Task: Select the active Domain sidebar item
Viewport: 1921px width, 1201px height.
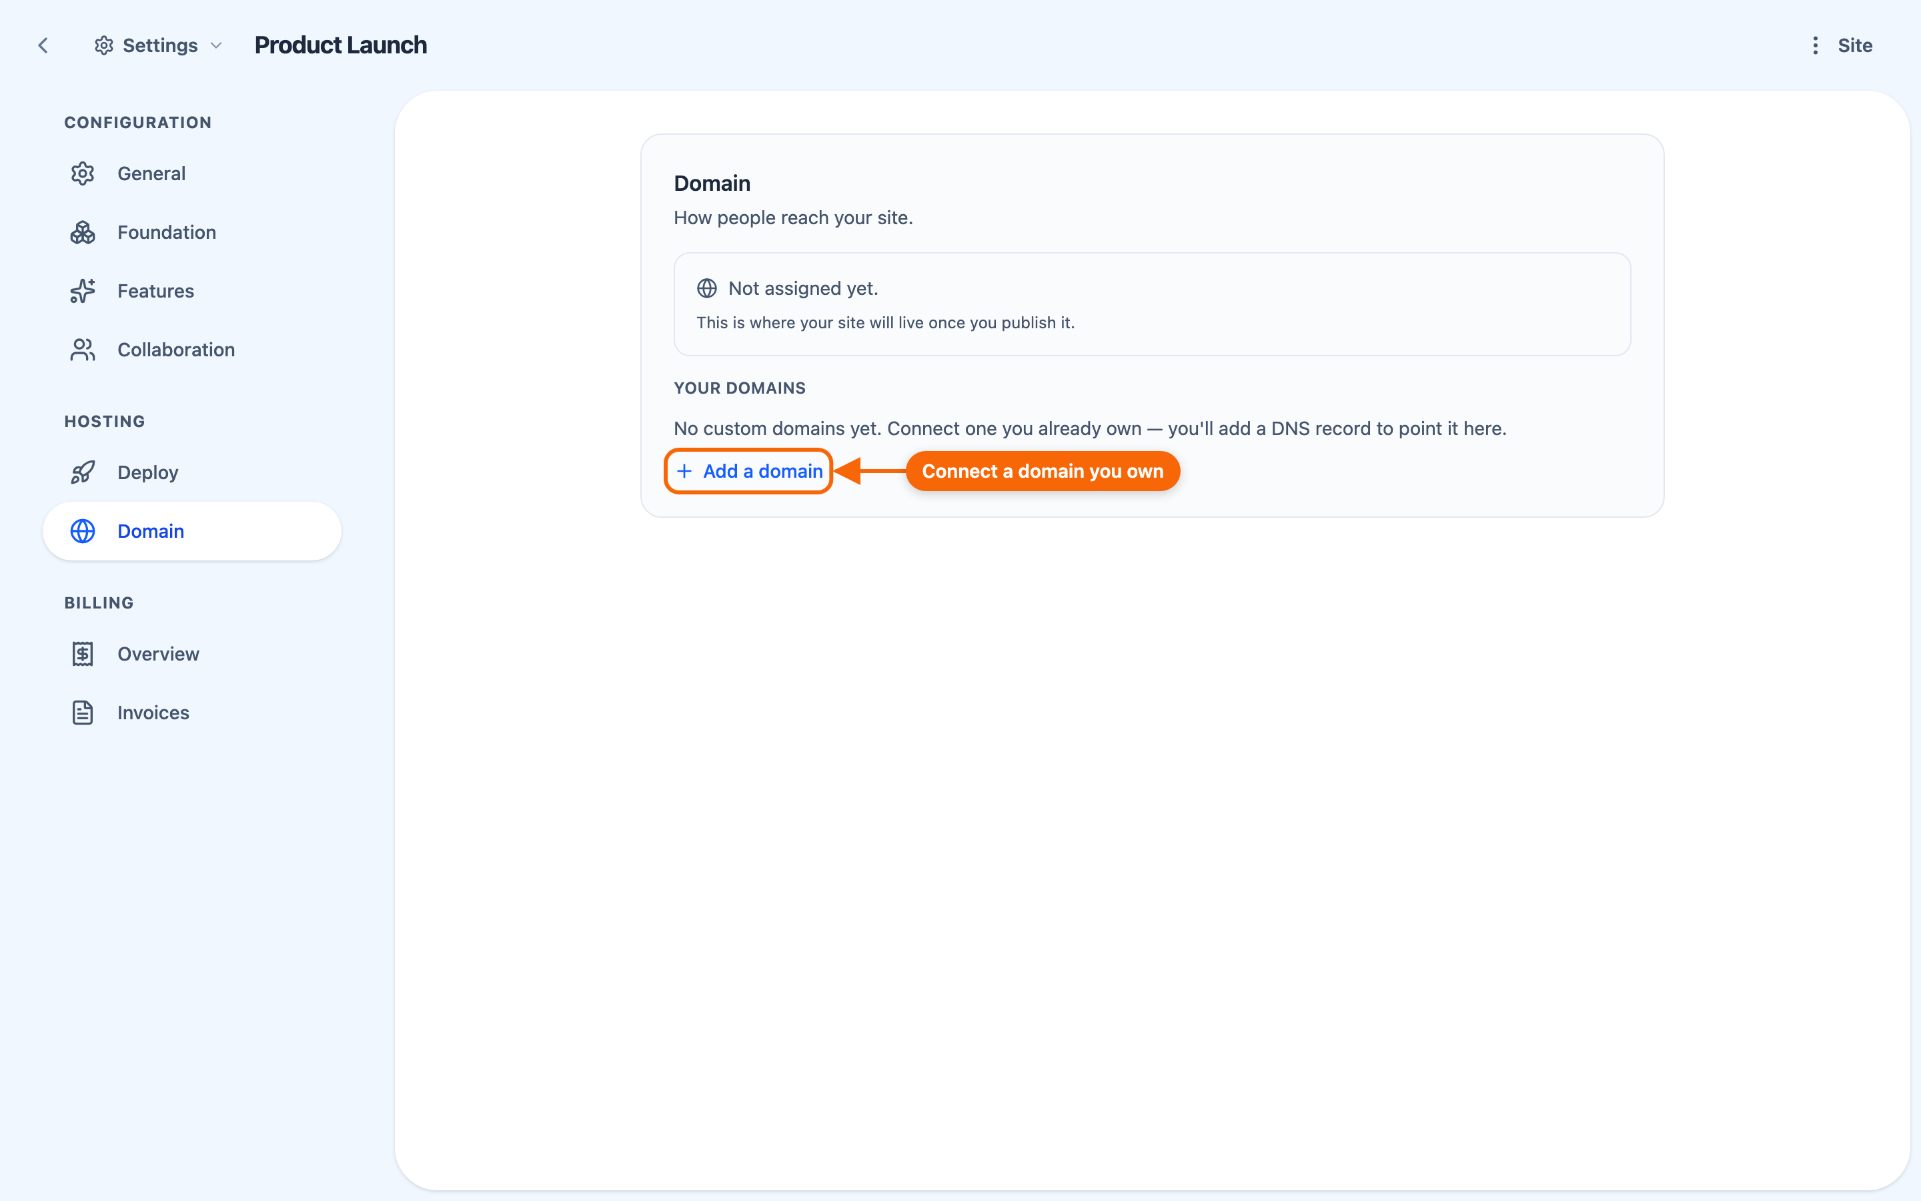Action: coord(192,530)
